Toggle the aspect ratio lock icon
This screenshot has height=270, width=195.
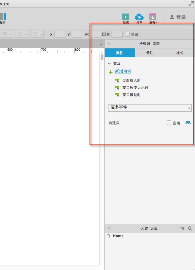coord(104,34)
